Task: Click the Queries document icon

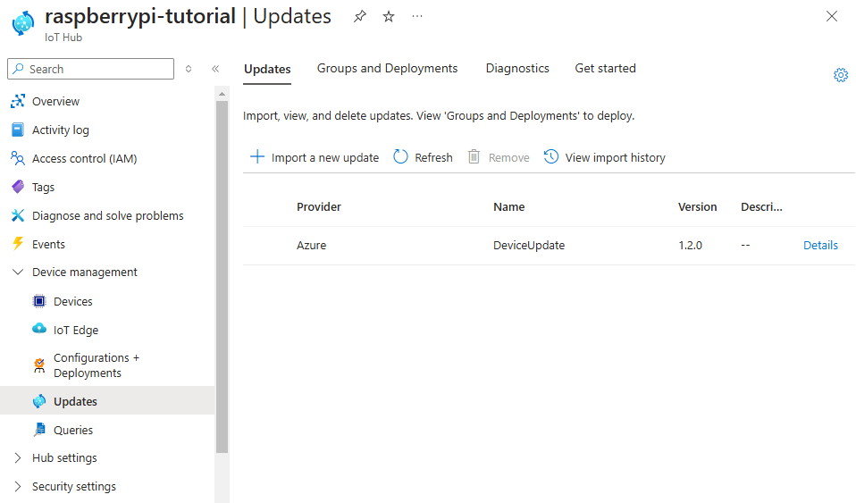Action: (x=39, y=430)
